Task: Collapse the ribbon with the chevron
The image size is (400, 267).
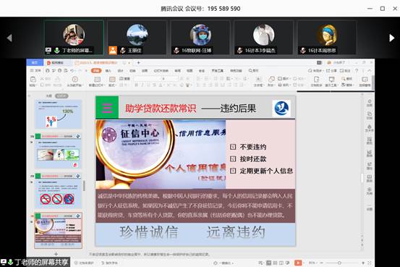Action: [370, 70]
